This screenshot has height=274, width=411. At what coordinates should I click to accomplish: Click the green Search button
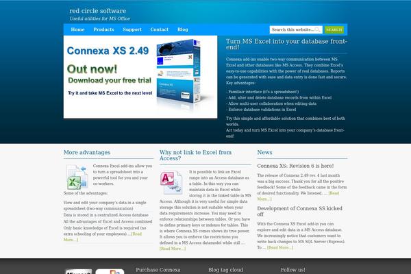334,29
